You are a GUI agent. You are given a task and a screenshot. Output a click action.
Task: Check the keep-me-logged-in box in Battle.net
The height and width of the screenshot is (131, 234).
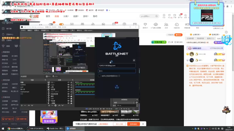(99, 76)
